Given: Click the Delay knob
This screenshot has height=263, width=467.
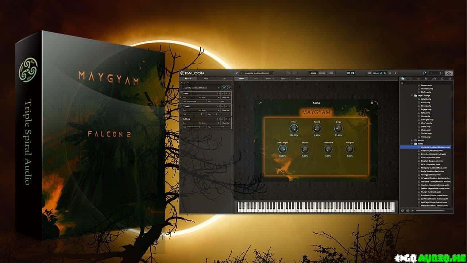Looking at the screenshot, I should coord(339,129).
